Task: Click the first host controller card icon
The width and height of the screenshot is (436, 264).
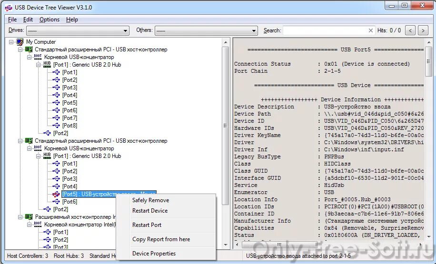Action: 29,49
